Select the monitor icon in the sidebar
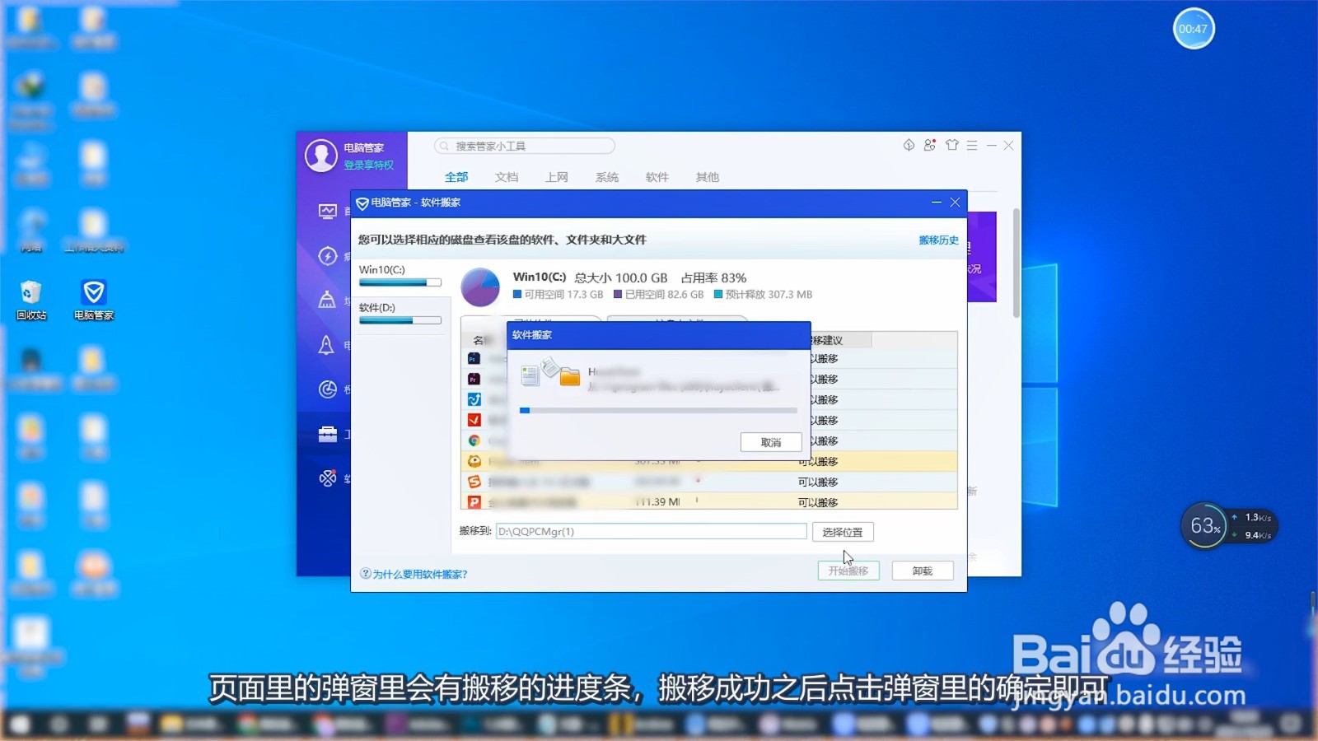 click(x=328, y=212)
